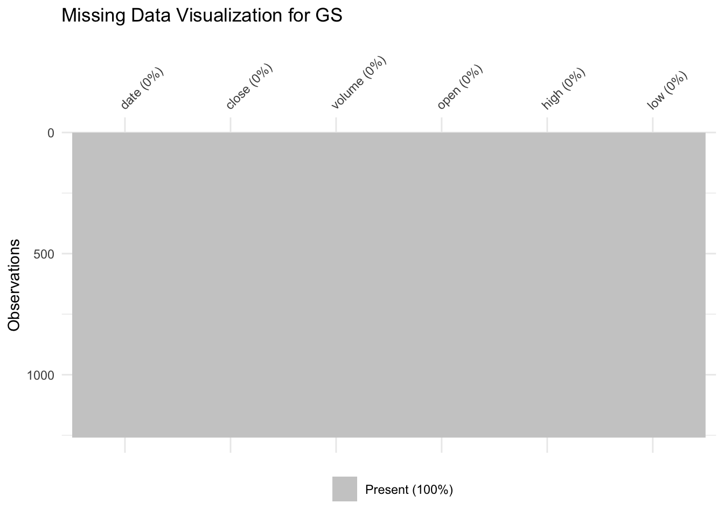Click the gray data area of the plot

pyautogui.click(x=388, y=285)
